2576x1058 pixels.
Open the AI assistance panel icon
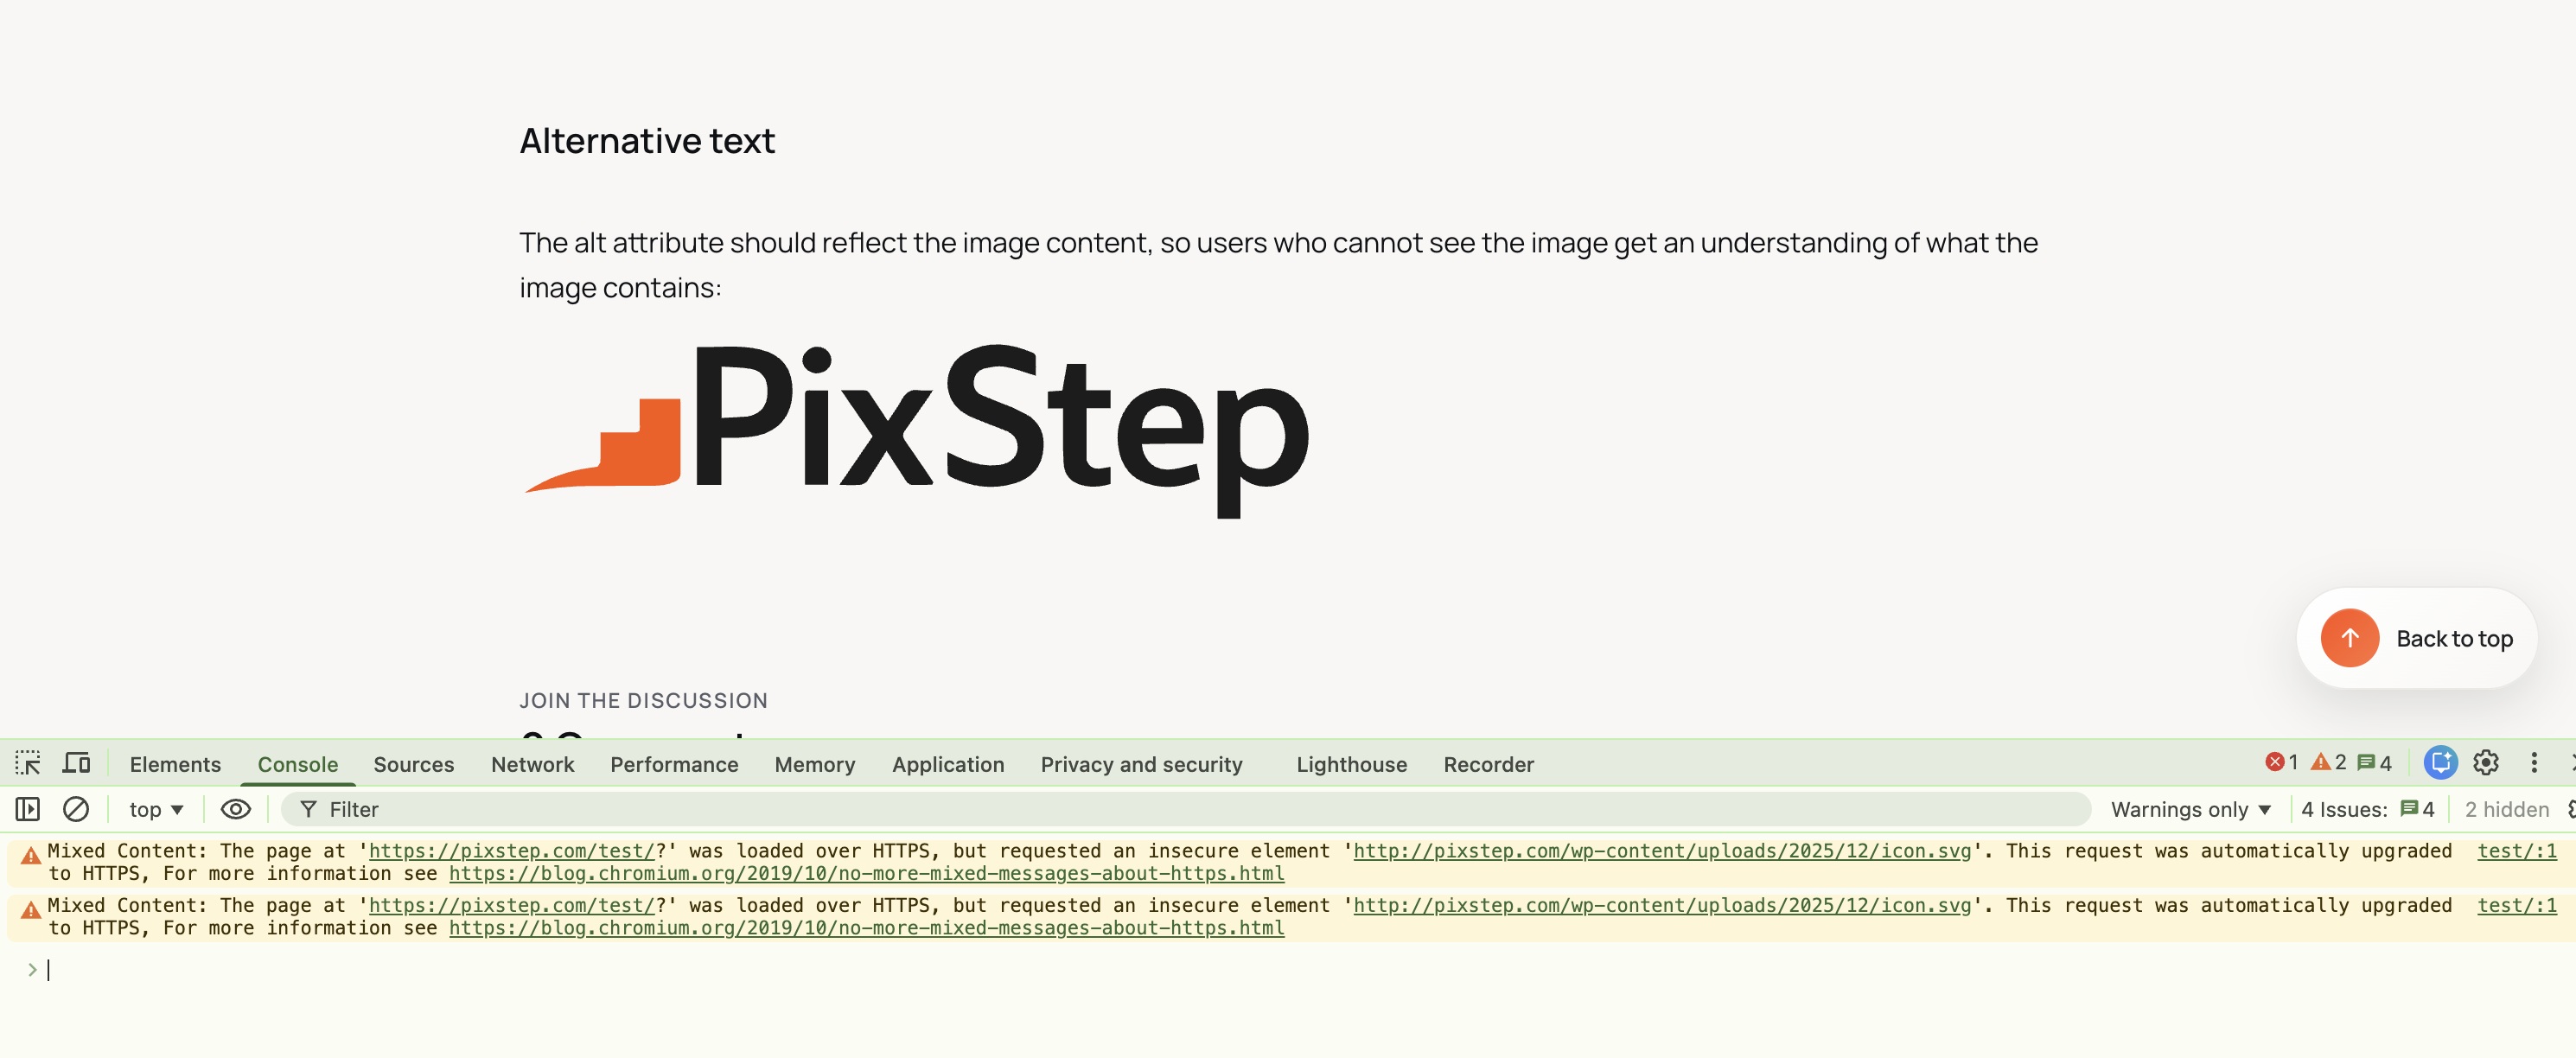coord(2440,762)
